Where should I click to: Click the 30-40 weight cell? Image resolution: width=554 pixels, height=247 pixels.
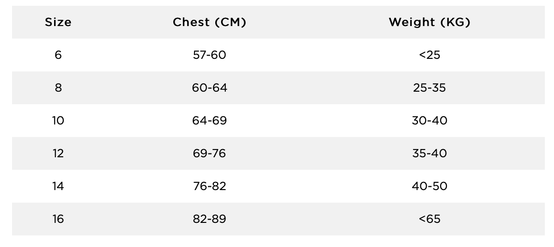pyautogui.click(x=429, y=121)
